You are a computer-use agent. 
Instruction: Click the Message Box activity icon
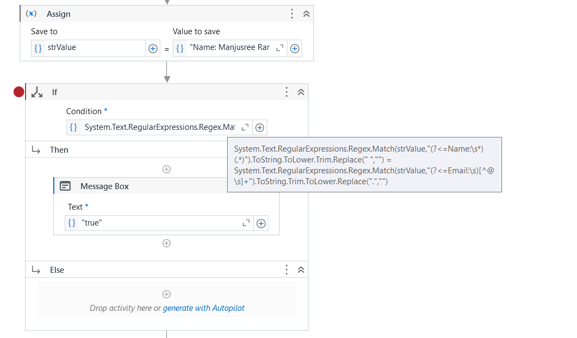[65, 186]
